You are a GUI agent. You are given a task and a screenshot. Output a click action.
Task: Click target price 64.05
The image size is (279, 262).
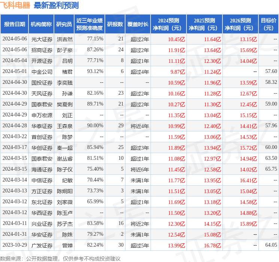click(x=271, y=245)
